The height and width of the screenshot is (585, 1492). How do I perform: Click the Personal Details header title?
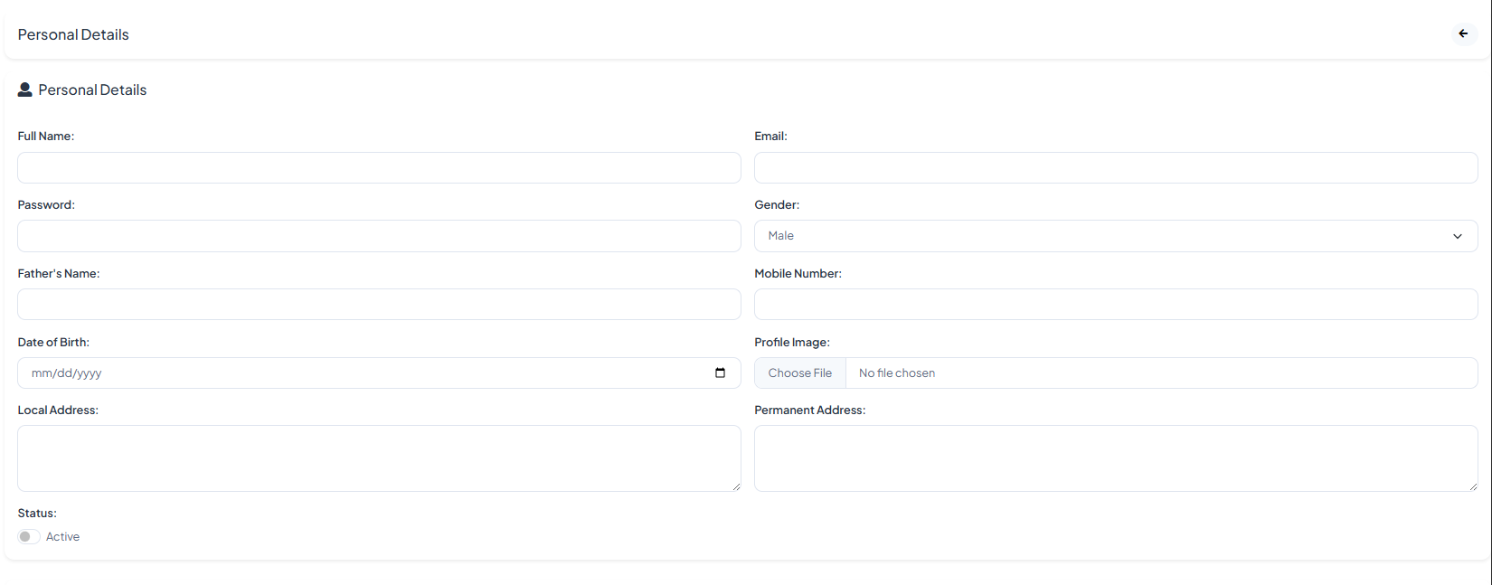(72, 33)
